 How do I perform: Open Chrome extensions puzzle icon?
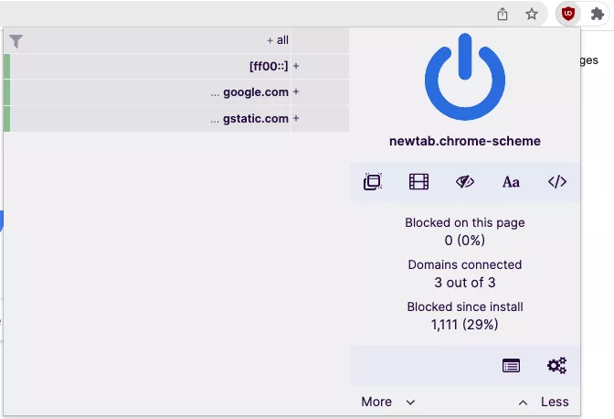tap(598, 14)
